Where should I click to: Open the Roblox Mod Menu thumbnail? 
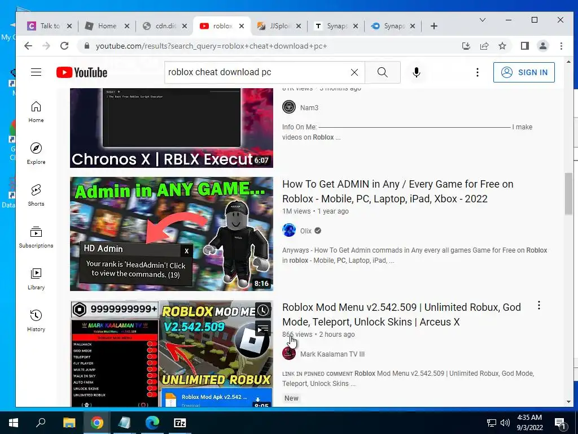coord(172,354)
